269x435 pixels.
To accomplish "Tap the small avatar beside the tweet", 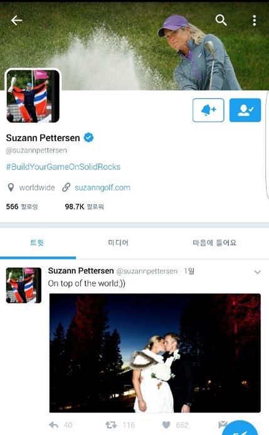I will pyautogui.click(x=24, y=285).
